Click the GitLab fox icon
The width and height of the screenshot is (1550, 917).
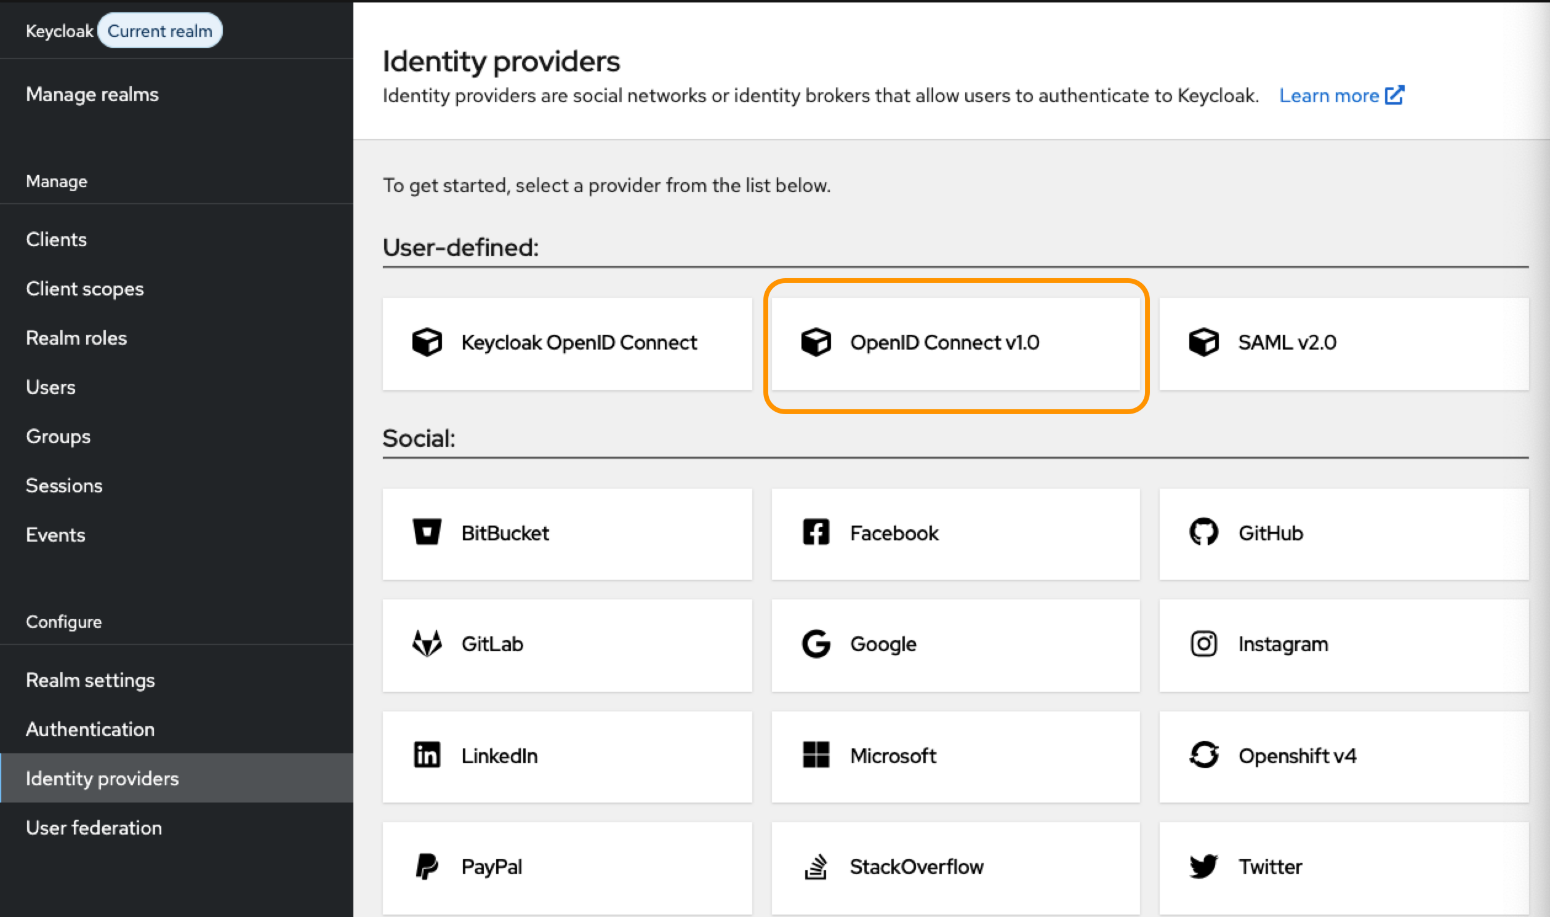427,643
